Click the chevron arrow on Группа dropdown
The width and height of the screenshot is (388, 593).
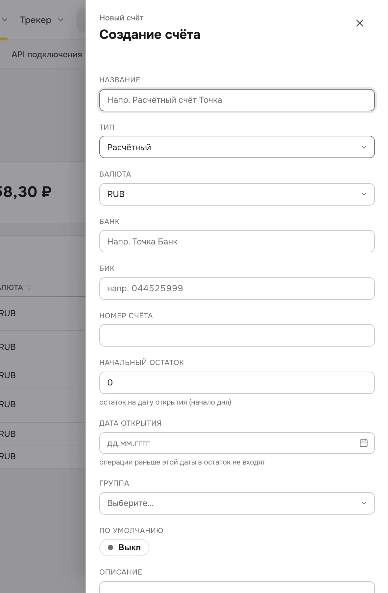364,503
